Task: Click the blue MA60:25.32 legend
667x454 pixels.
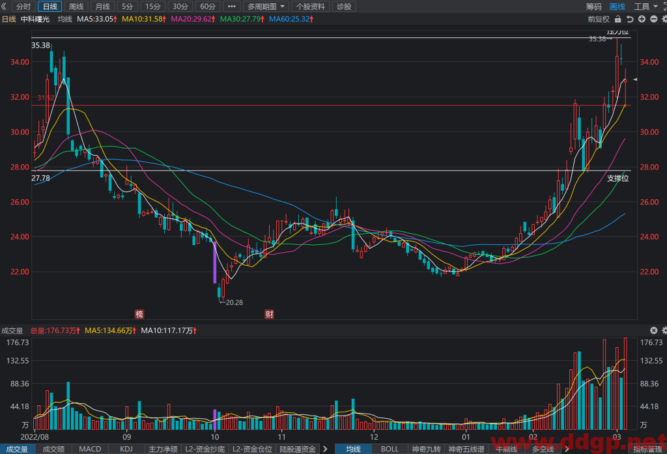Action: [x=291, y=19]
